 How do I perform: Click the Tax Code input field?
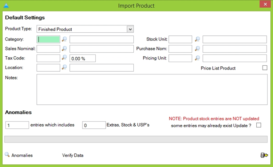click(x=49, y=58)
